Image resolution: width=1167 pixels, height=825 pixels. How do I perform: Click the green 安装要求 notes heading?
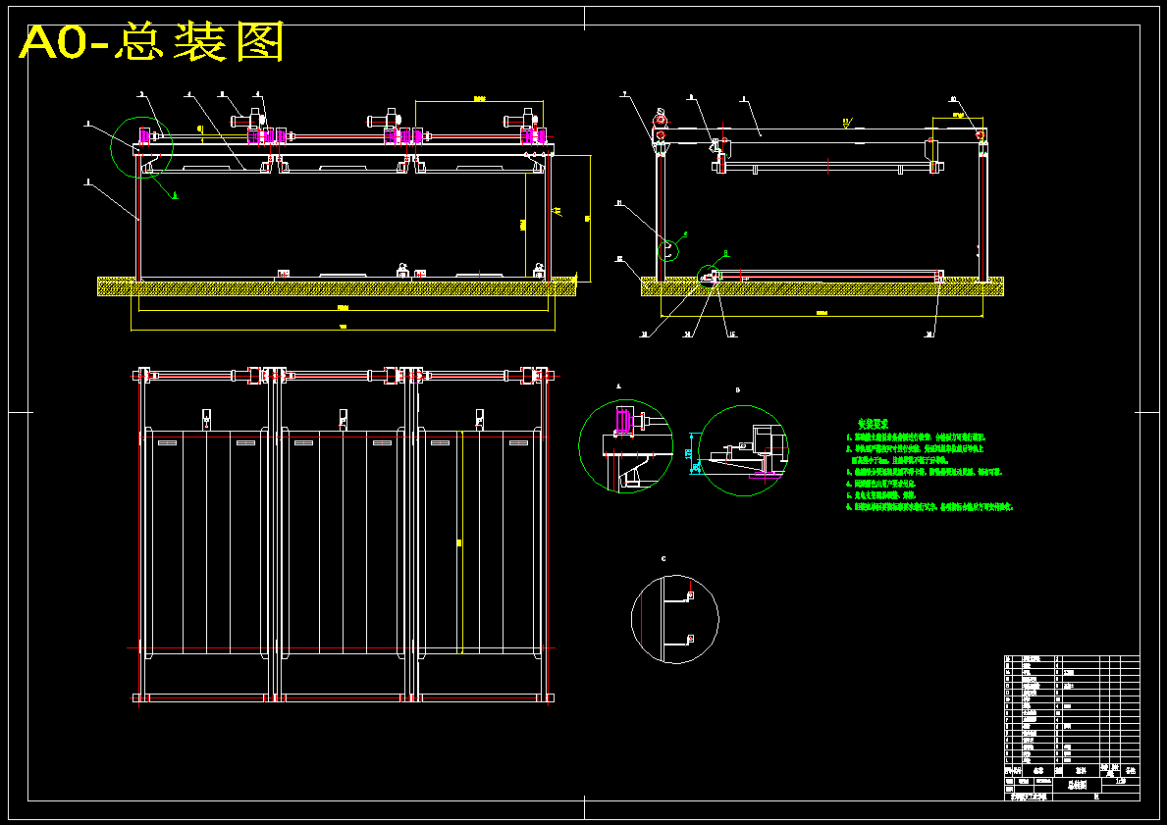click(x=873, y=423)
